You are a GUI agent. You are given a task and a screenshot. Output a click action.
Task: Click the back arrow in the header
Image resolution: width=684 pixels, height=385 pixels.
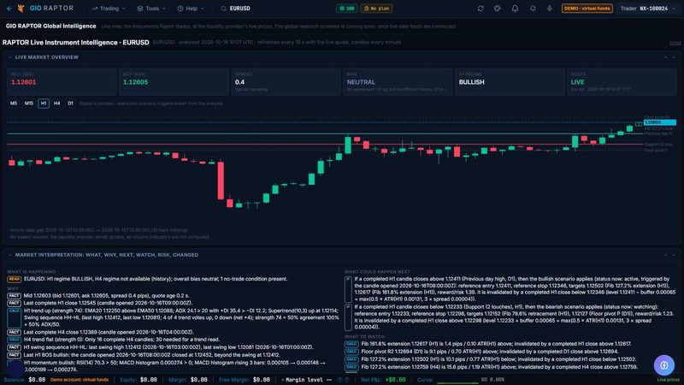(9, 9)
